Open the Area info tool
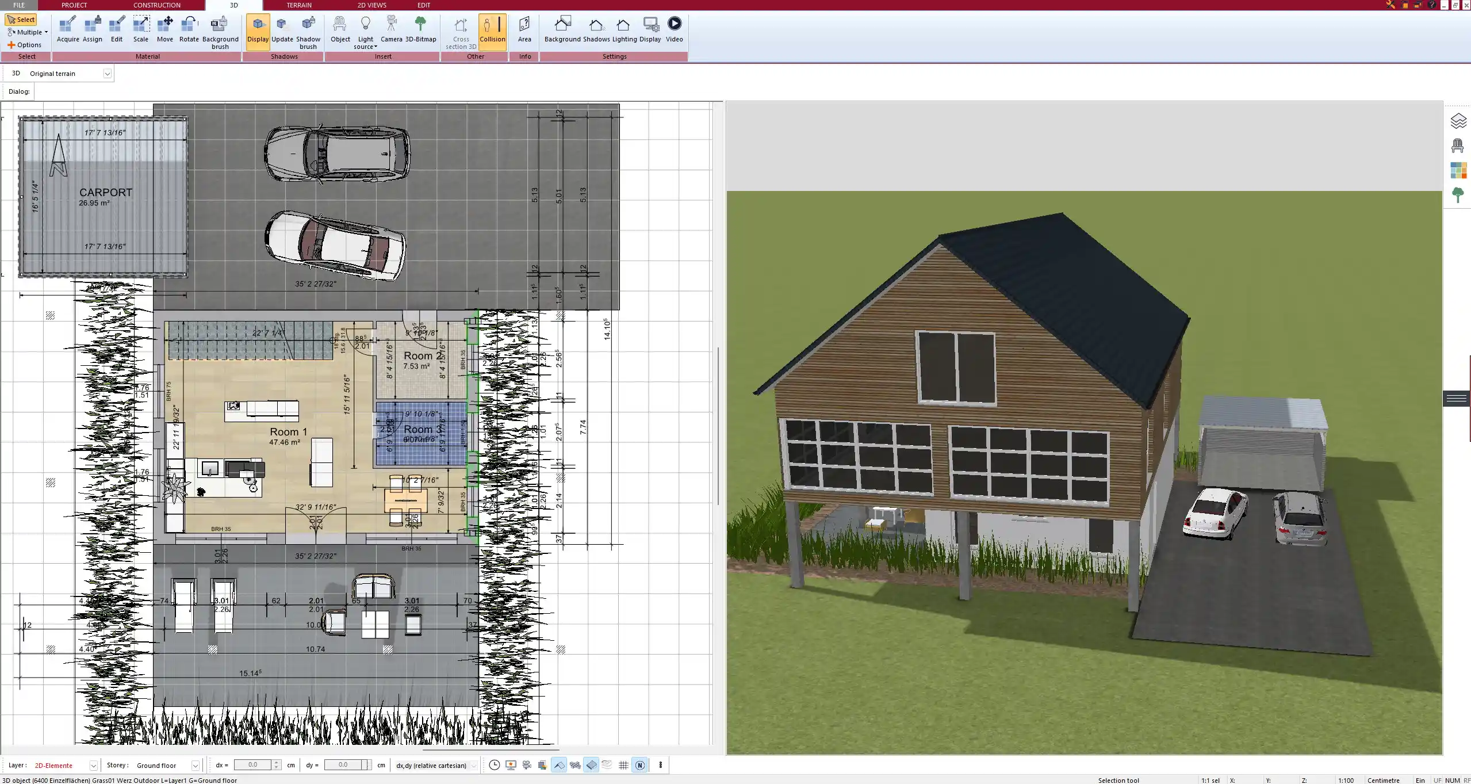 point(524,29)
